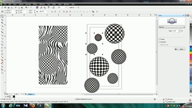Image resolution: width=192 pixels, height=108 pixels.
Task: Pick the no-fill X swatch in palette
Action: [x=191, y=22]
